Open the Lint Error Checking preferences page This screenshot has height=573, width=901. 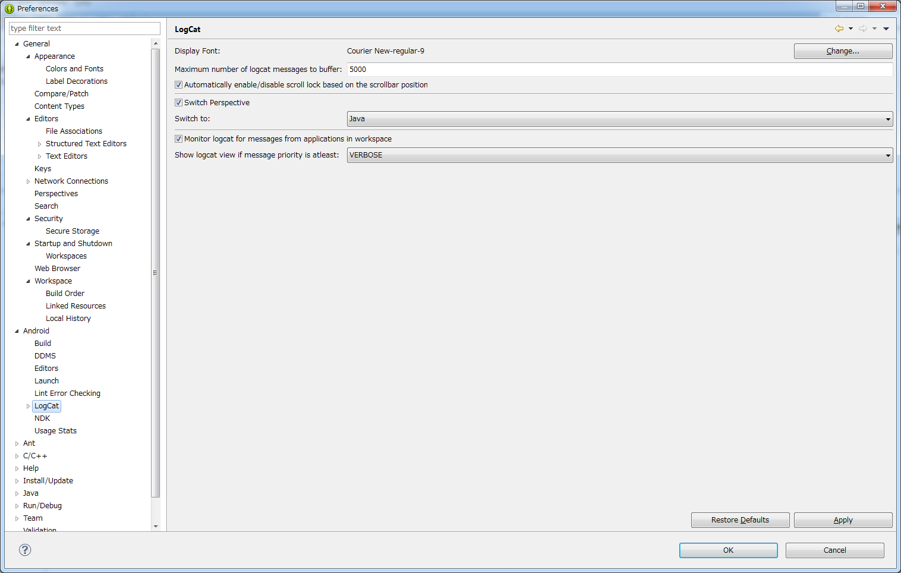(x=67, y=393)
